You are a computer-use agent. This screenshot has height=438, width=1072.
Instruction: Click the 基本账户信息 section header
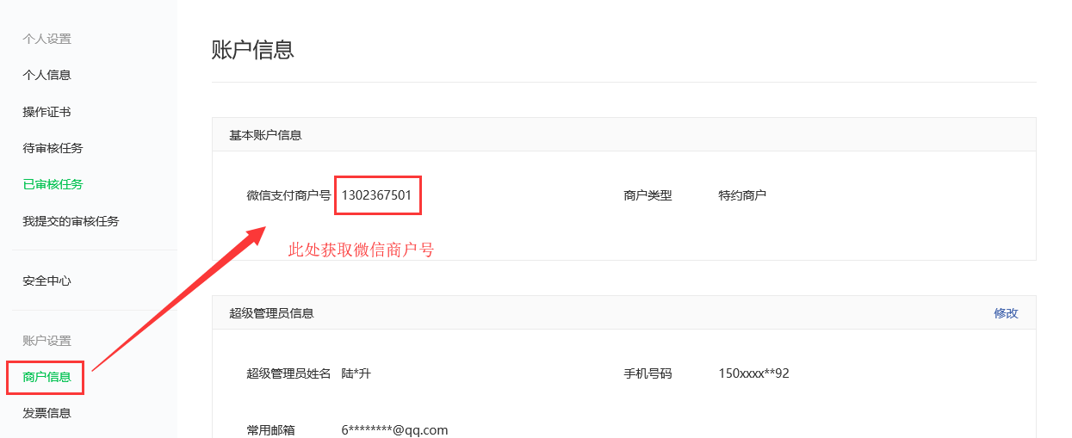coord(265,135)
